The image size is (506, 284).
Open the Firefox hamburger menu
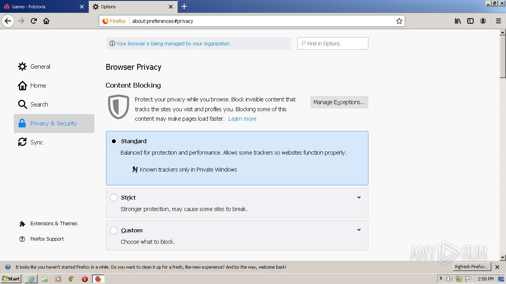498,21
